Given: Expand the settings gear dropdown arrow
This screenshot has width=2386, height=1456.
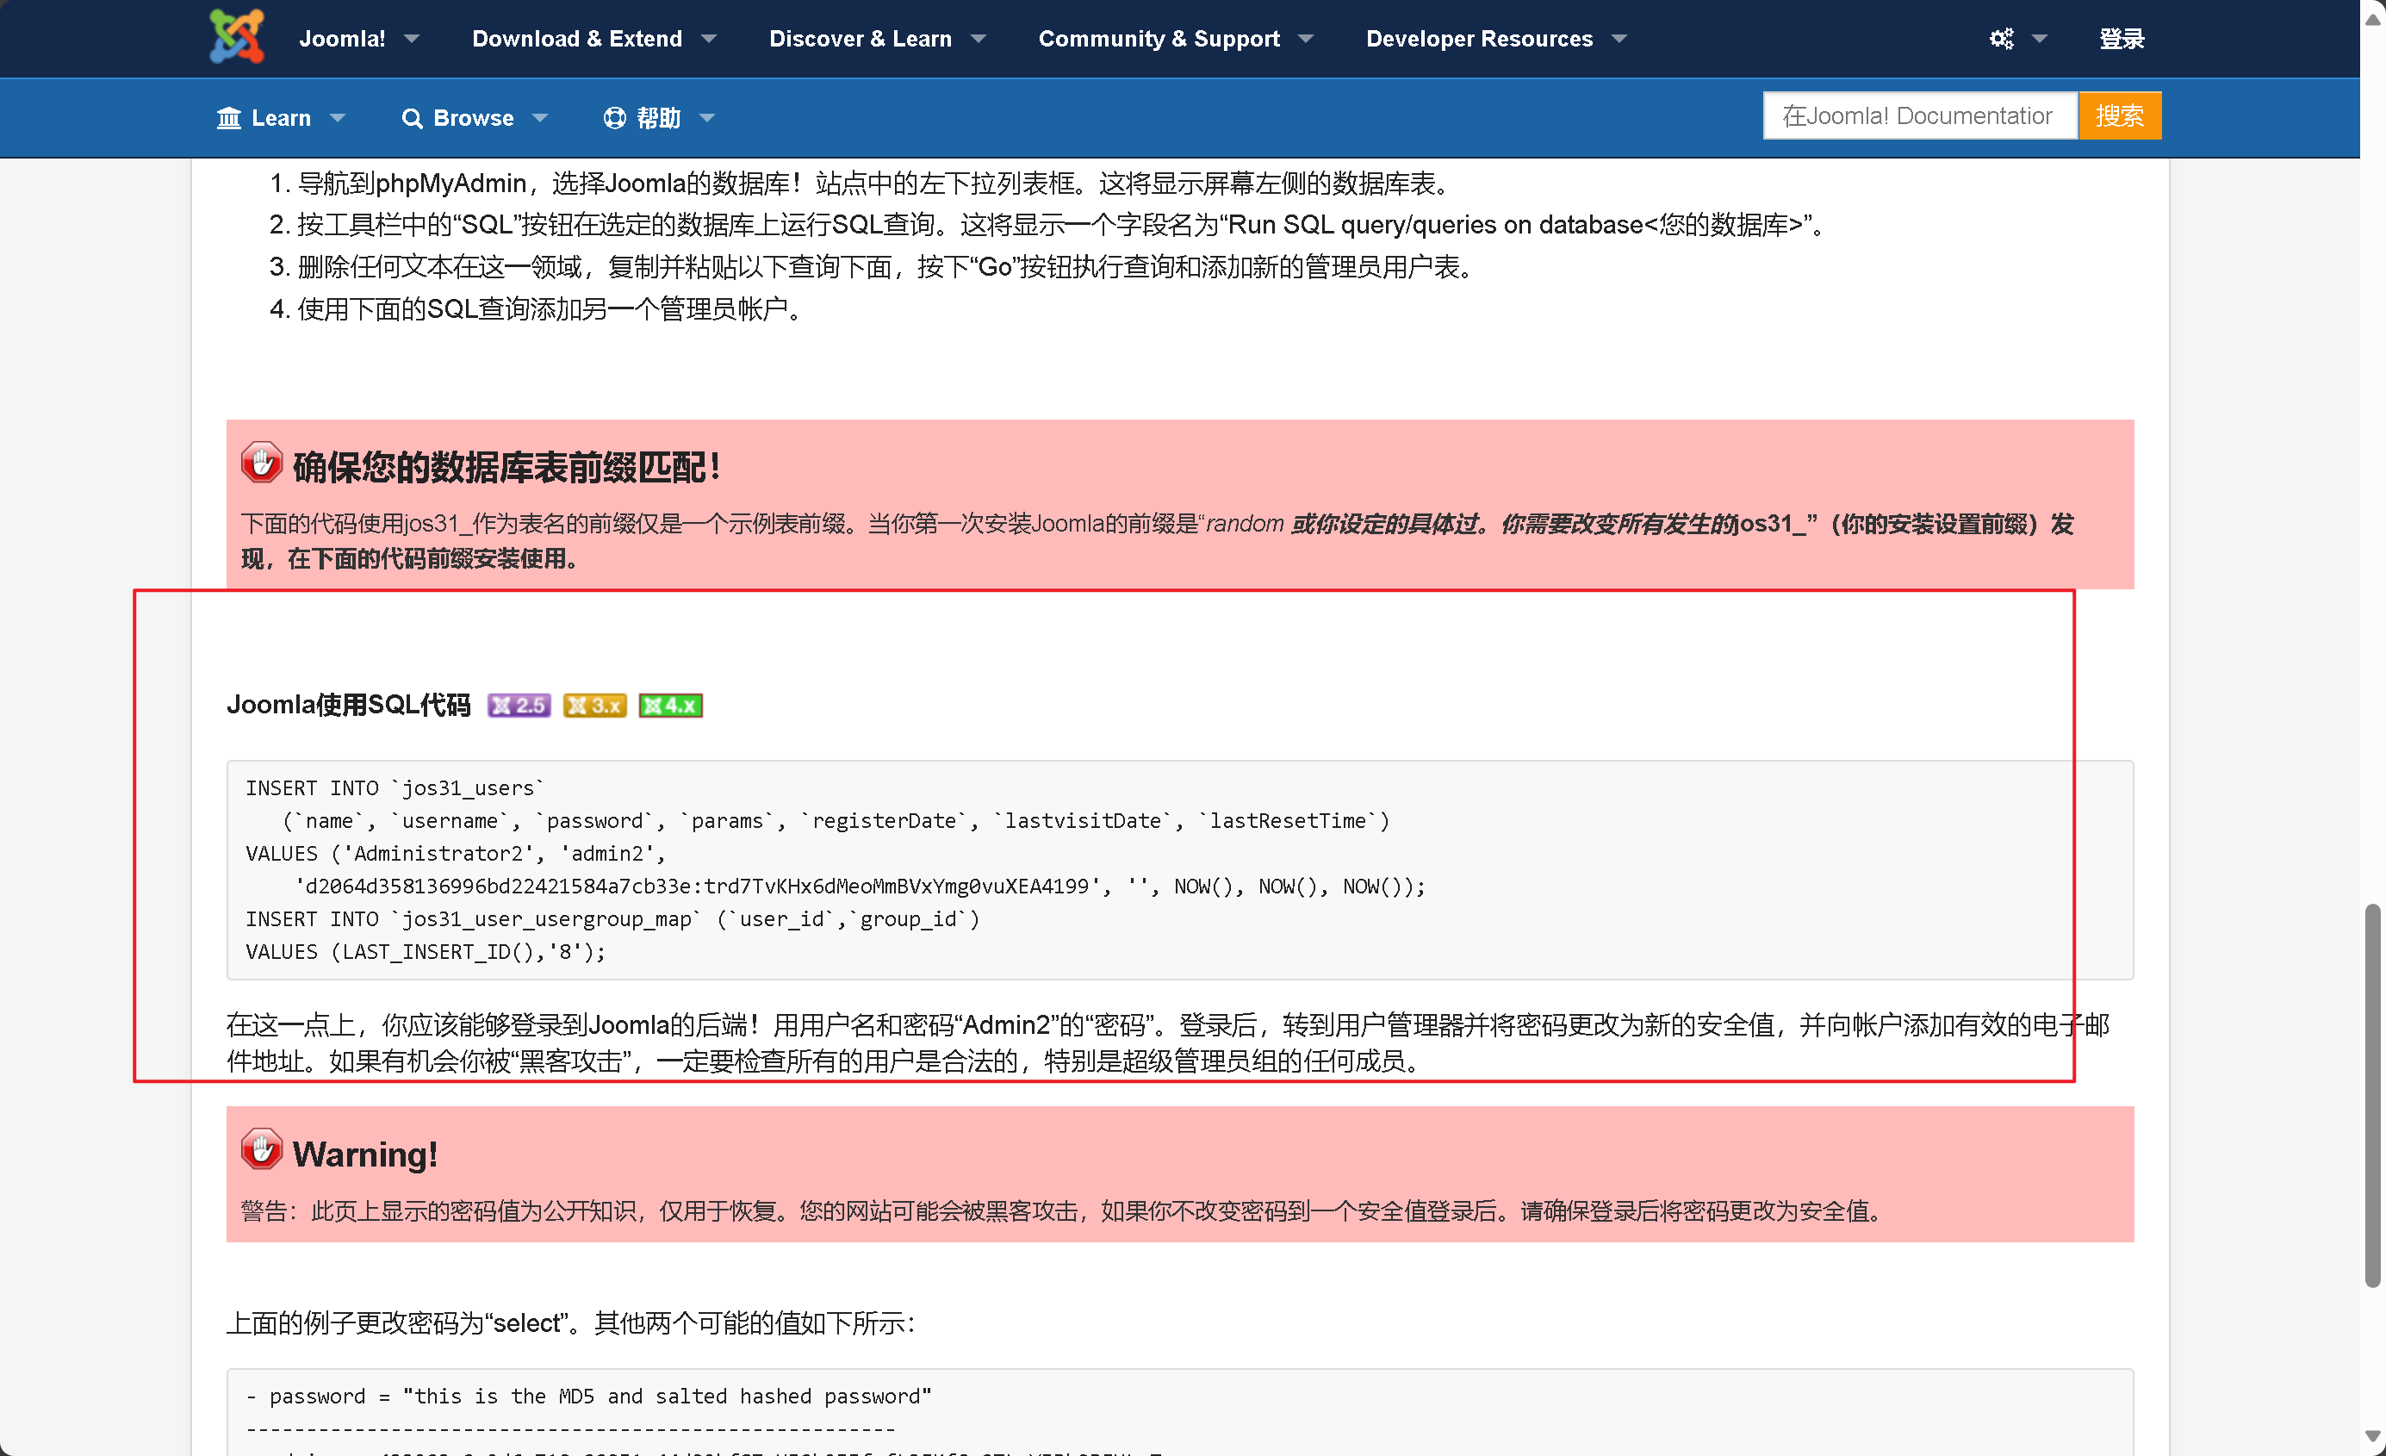Looking at the screenshot, I should click(x=2040, y=39).
